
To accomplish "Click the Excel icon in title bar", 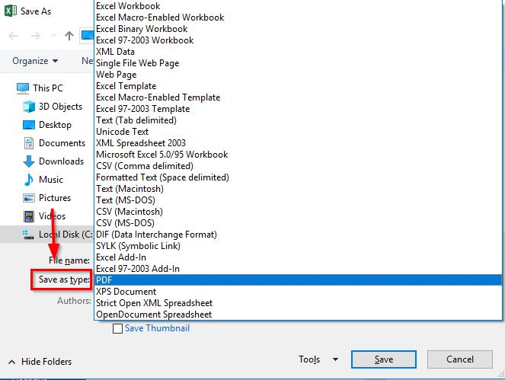I will (x=11, y=11).
